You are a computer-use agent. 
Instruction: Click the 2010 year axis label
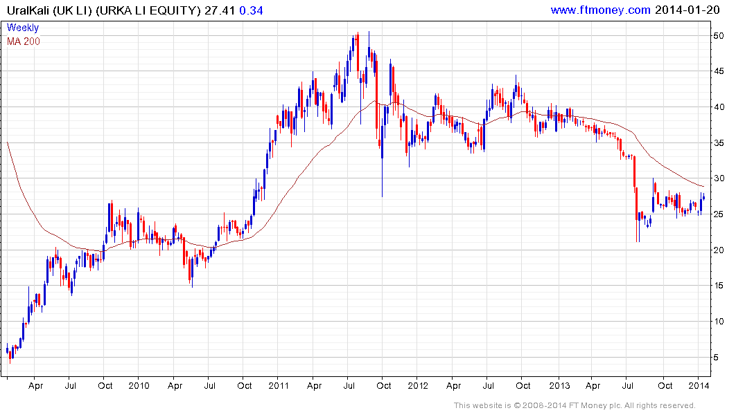point(139,386)
